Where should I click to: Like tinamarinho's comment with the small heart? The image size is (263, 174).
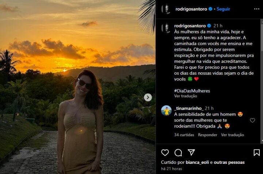coord(252,120)
